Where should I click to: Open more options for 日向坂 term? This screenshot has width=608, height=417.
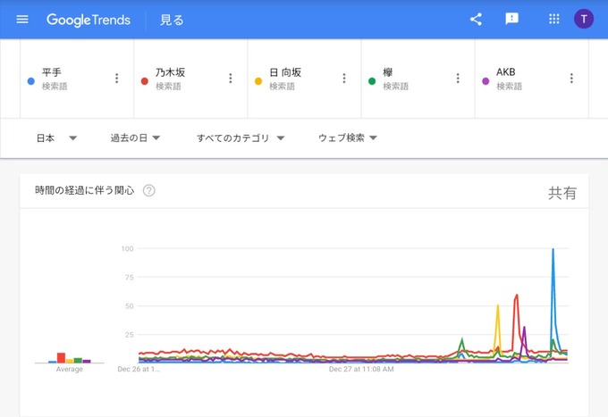pos(343,79)
